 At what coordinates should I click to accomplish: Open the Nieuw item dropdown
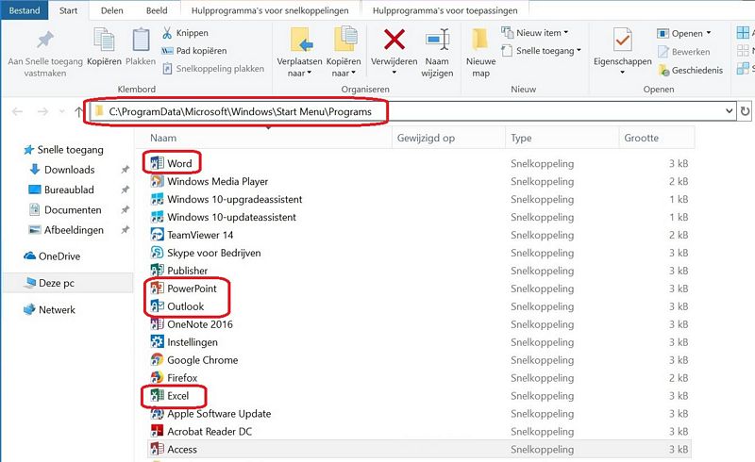pos(534,33)
